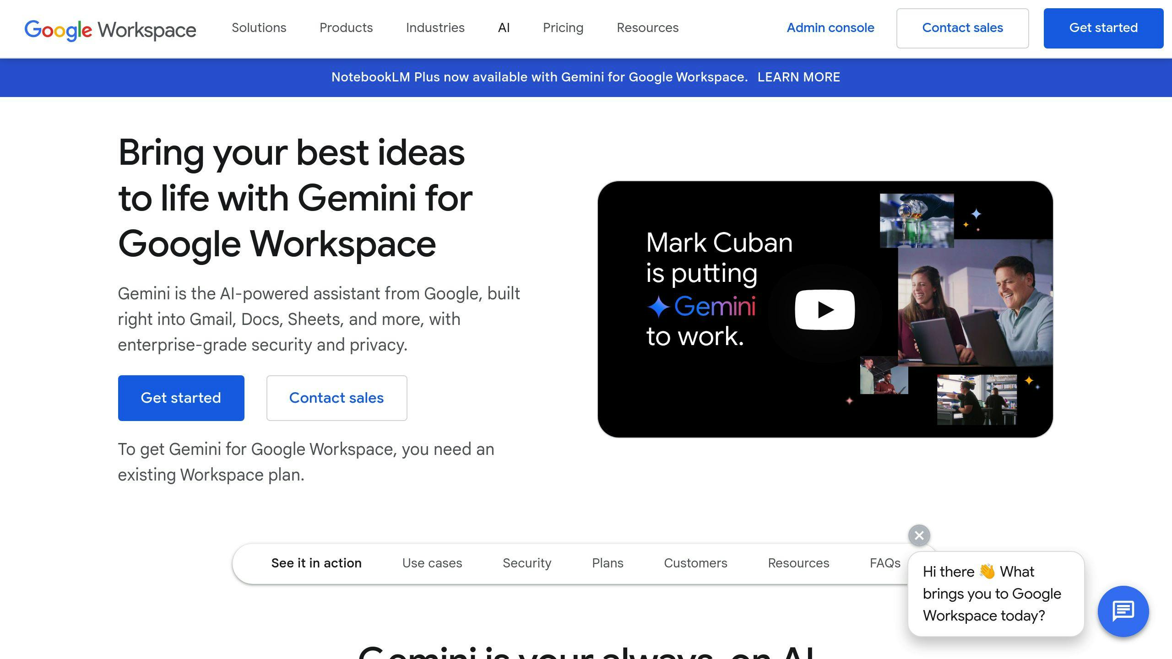
Task: Open the Resources menu in the header
Action: point(647,28)
